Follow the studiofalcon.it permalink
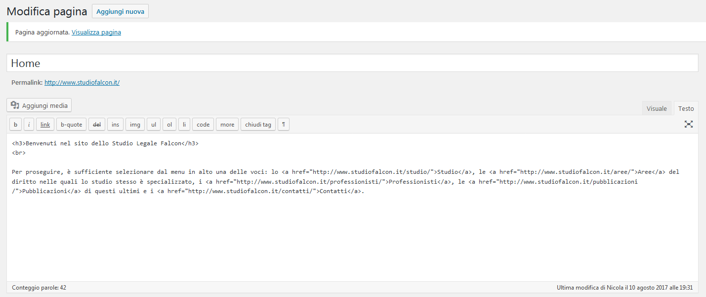706x297 pixels. pos(82,82)
